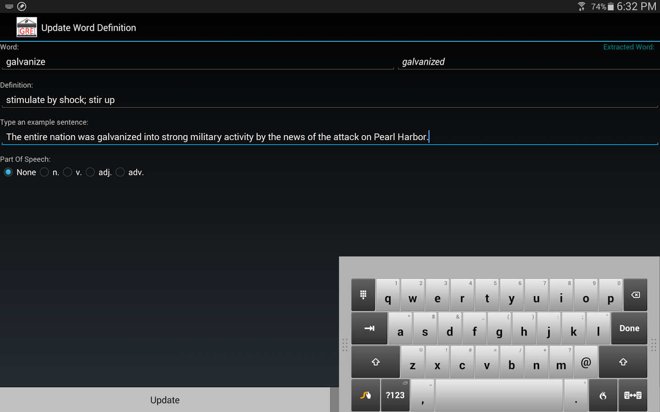
Task: Focus the Extracted Word field galvanized
Action: (x=528, y=62)
